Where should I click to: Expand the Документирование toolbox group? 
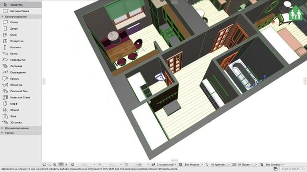point(2,128)
